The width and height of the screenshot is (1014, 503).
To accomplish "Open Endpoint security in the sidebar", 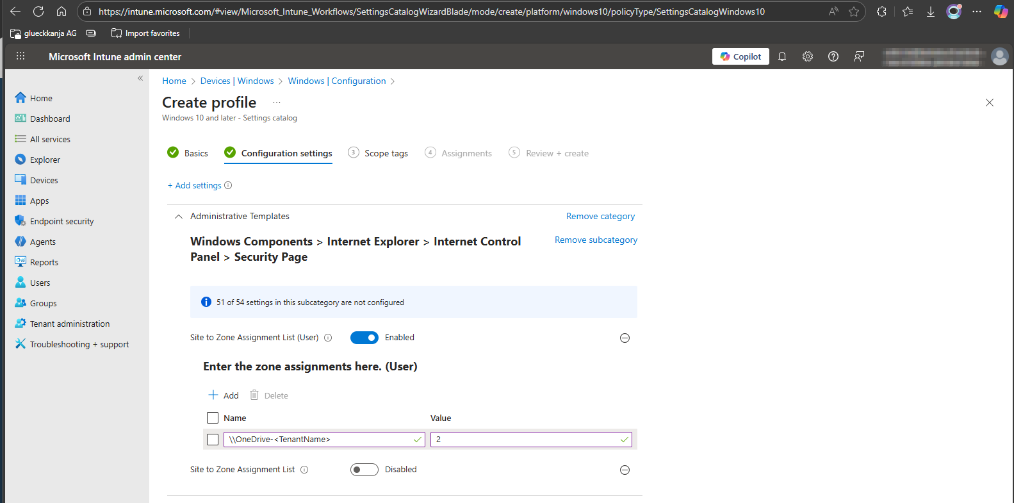I will click(61, 221).
